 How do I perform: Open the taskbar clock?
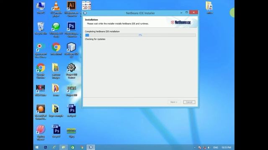pyautogui.click(x=226, y=147)
